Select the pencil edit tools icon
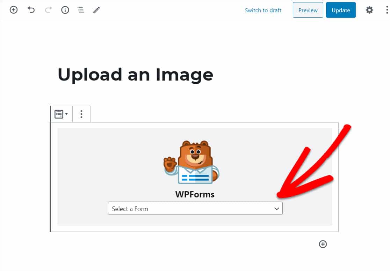This screenshot has width=390, height=271. pyautogui.click(x=96, y=10)
